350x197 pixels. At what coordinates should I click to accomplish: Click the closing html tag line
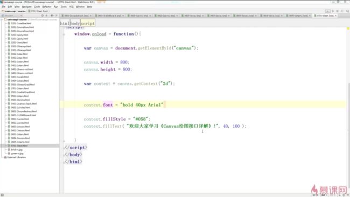pyautogui.click(x=73, y=162)
